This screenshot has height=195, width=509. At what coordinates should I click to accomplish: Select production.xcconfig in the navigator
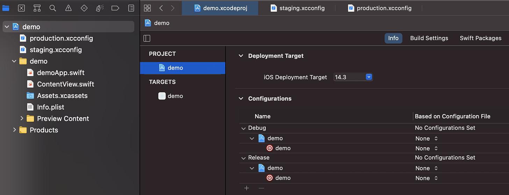57,38
